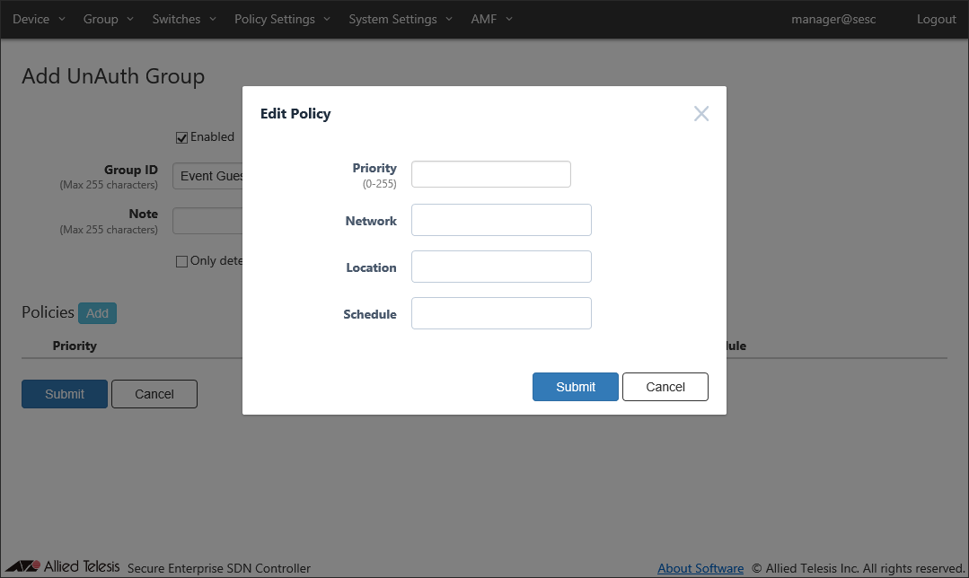This screenshot has width=969, height=578.
Task: Expand the AMF menu
Action: coord(491,19)
